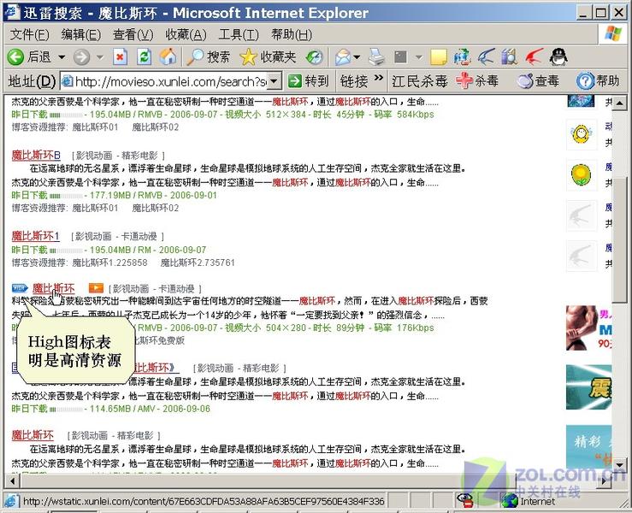Expand the 链接 links chevron
This screenshot has width=632, height=513.
pos(379,78)
